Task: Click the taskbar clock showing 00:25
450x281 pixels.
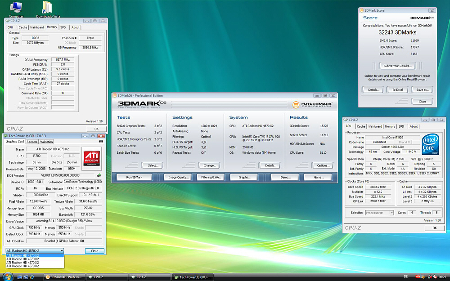Action: [x=442, y=277]
